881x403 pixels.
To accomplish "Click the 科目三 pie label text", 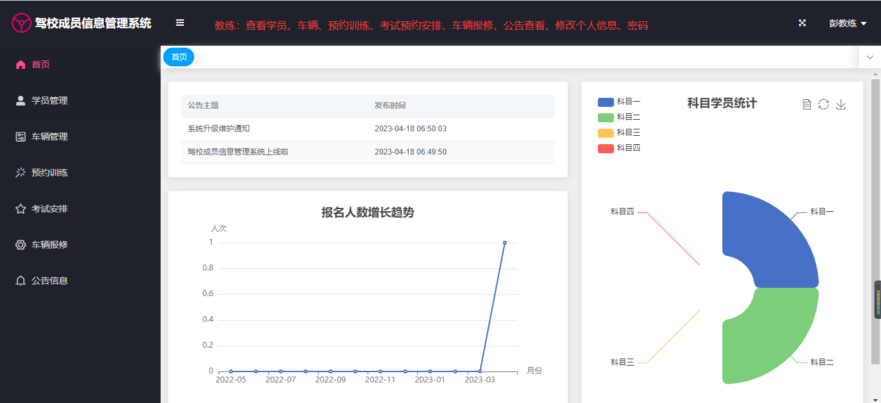I will pos(622,362).
